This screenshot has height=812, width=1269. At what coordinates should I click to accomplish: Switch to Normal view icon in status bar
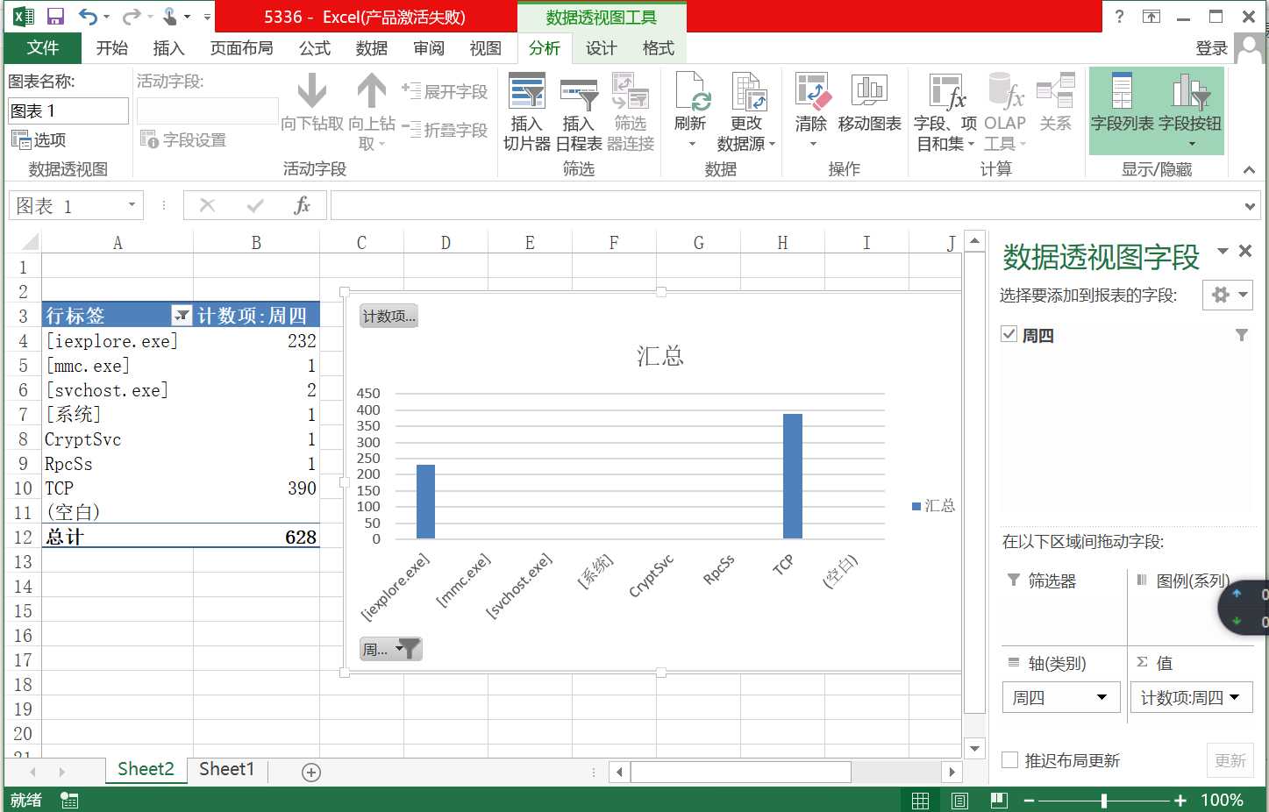click(920, 801)
